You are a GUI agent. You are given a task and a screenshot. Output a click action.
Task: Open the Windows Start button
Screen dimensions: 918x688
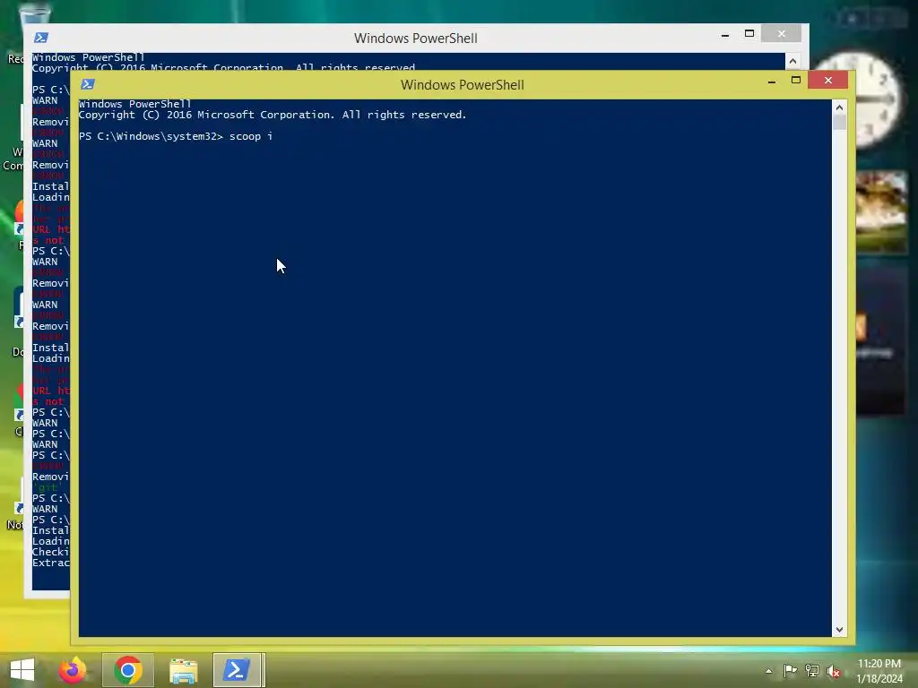tap(22, 670)
